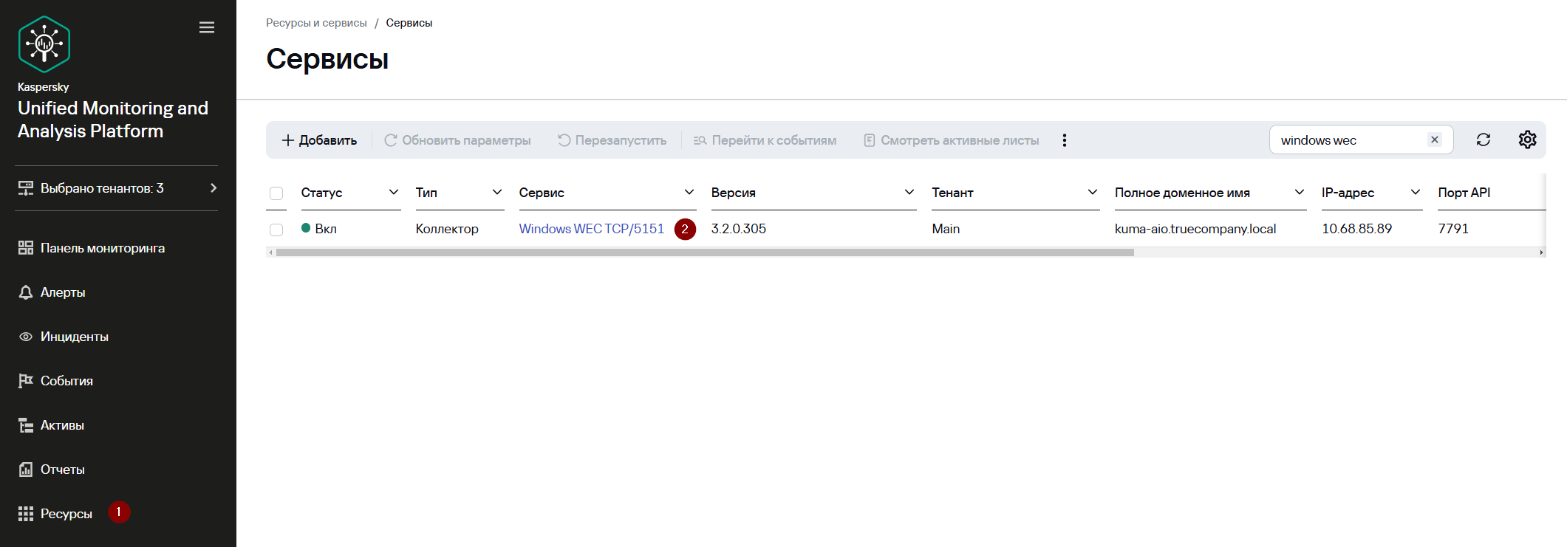Open Ресурсы in the sidebar

55,514
